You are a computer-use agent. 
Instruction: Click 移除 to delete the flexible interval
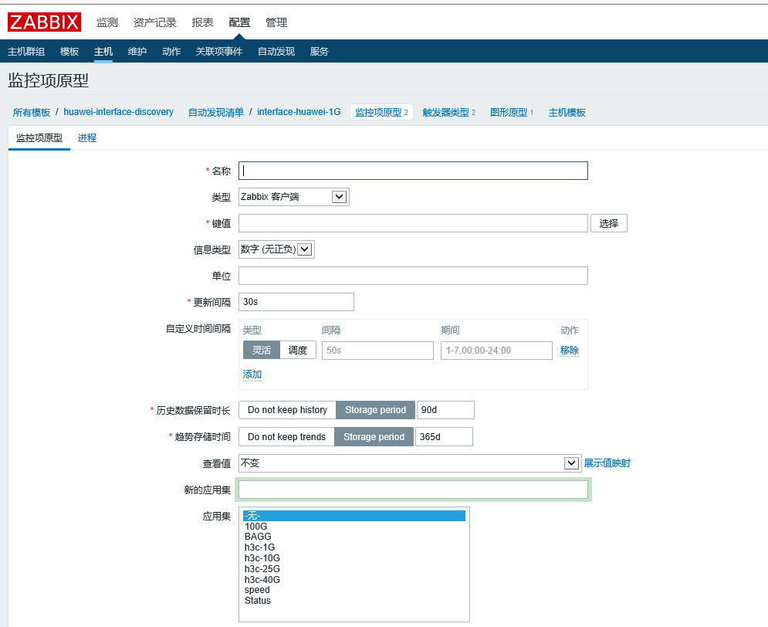[x=570, y=350]
